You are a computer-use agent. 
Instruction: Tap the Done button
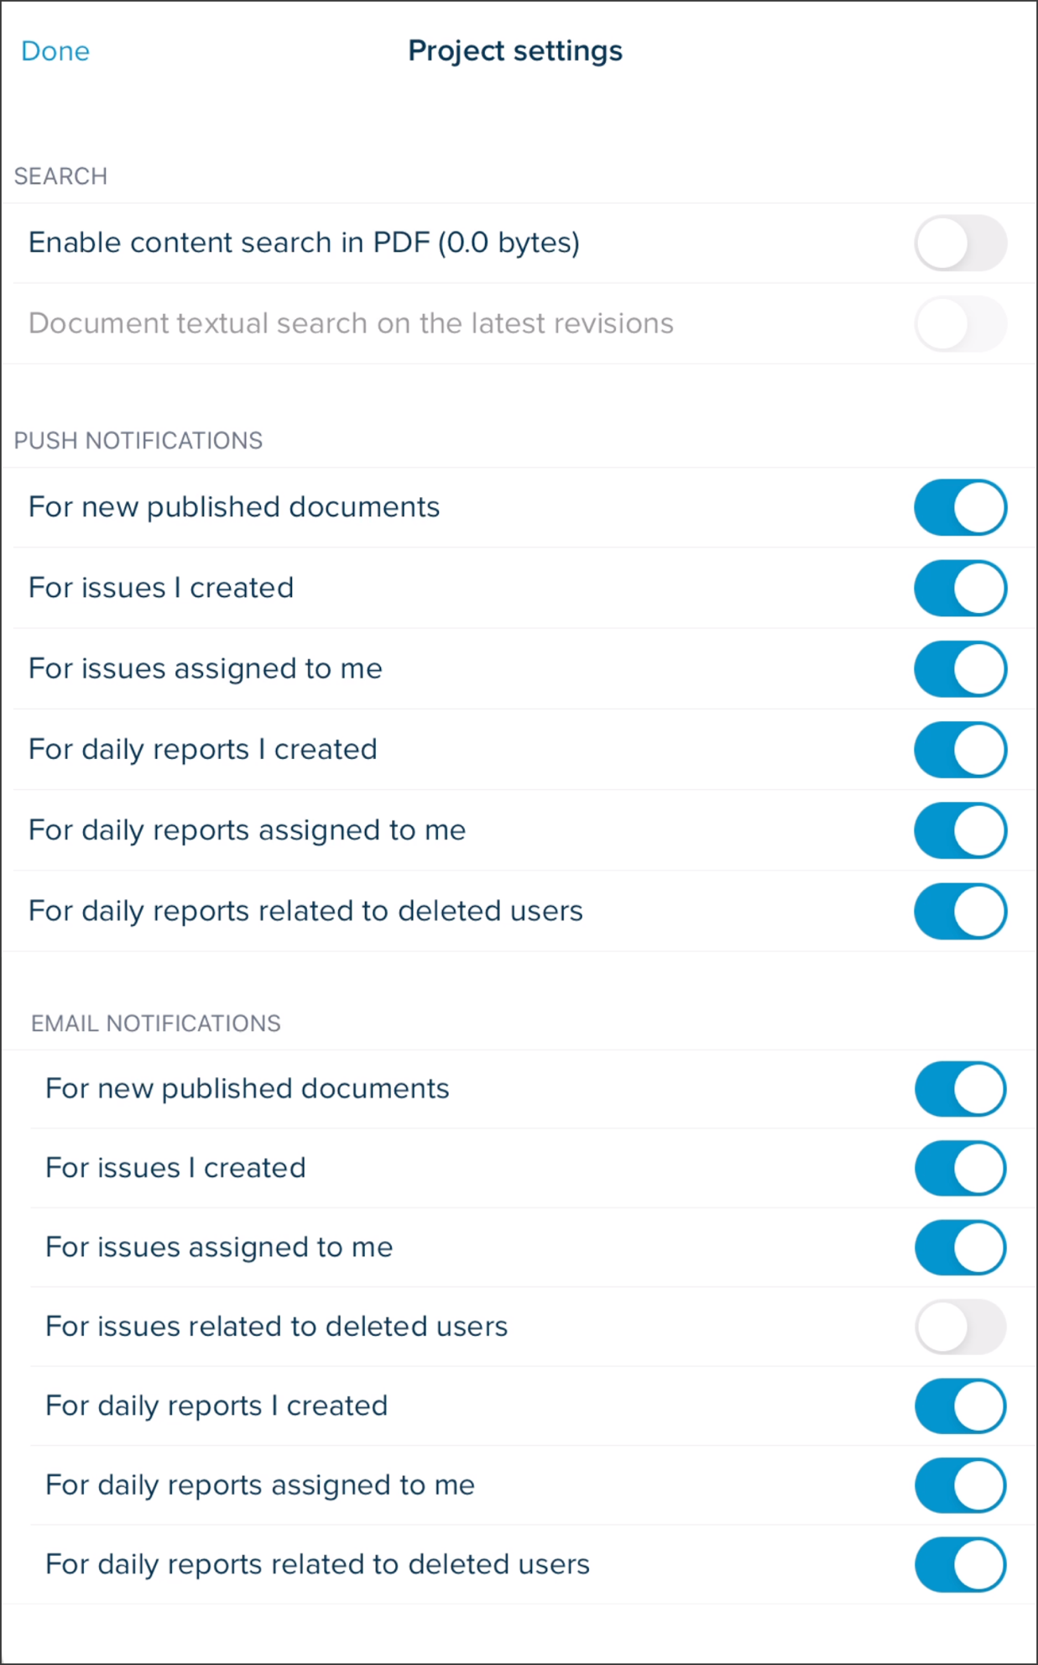[x=55, y=51]
